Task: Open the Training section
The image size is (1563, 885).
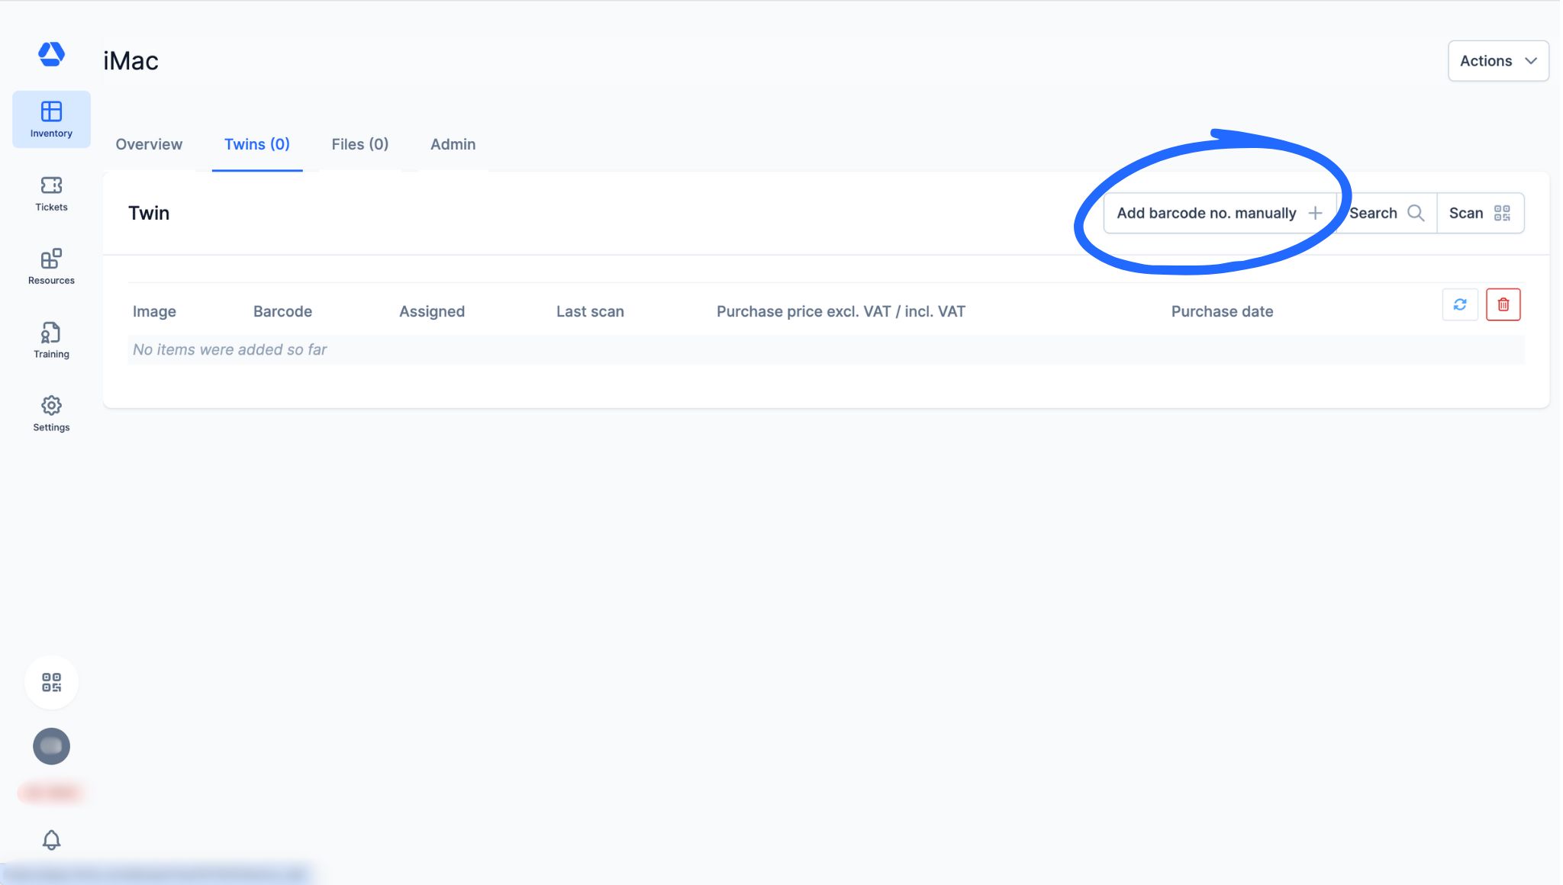Action: (51, 340)
